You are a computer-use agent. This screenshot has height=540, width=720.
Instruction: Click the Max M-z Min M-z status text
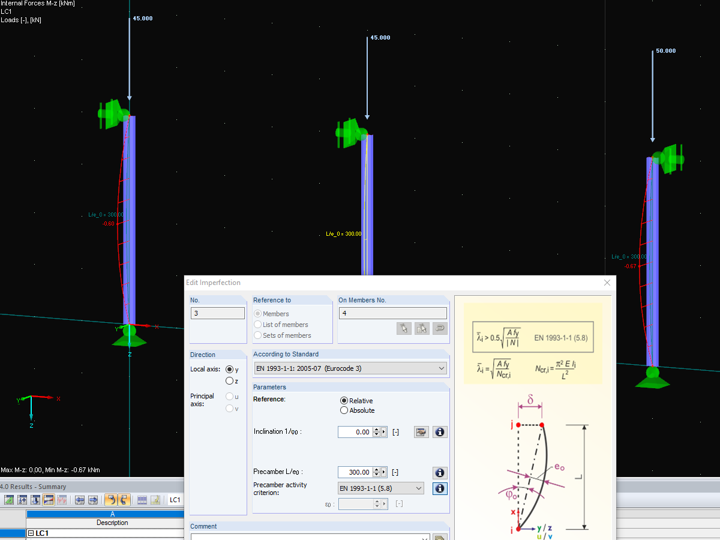click(x=50, y=470)
